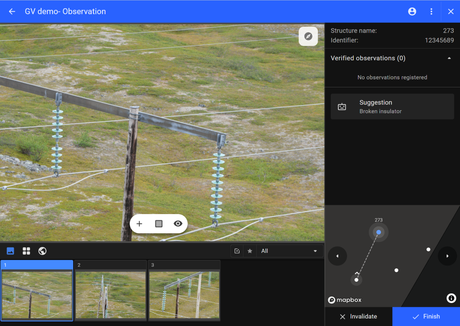Viewport: 460px width, 326px height.
Task: Open the globe map view in gallery bar
Action: click(42, 251)
